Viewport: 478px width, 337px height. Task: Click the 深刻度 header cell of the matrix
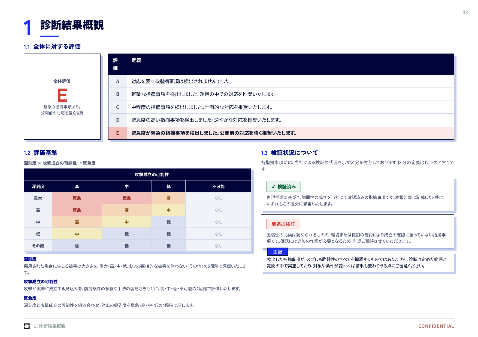(x=38, y=186)
